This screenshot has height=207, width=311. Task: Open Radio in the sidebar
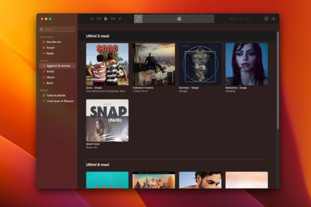pos(57,54)
